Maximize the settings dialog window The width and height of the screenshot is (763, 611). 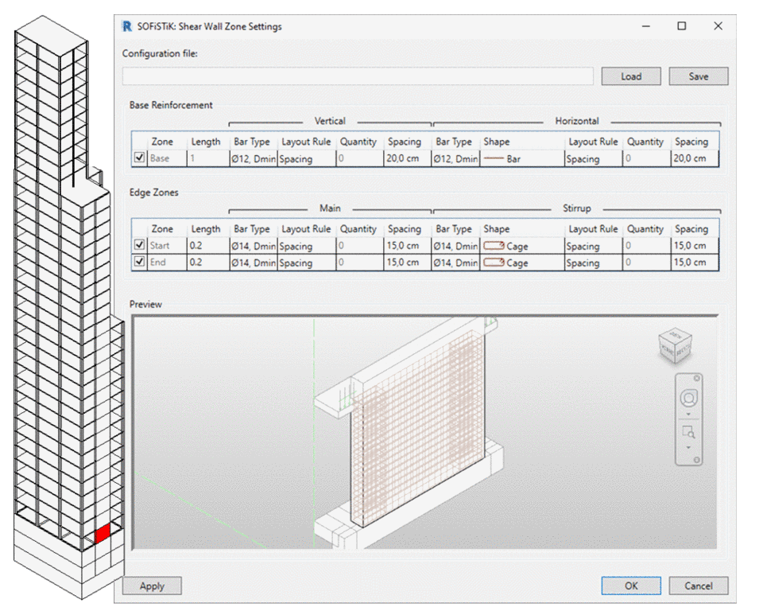click(x=682, y=25)
